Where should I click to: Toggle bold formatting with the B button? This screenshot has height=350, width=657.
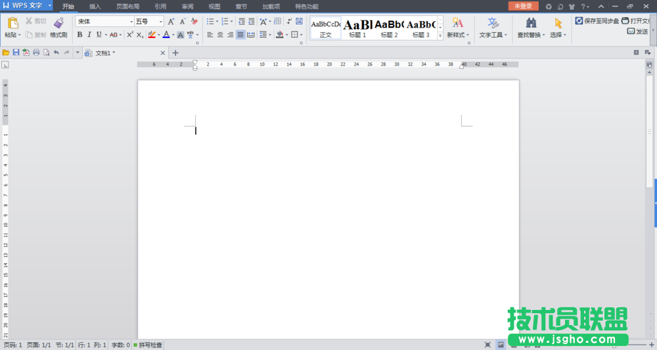pyautogui.click(x=79, y=35)
